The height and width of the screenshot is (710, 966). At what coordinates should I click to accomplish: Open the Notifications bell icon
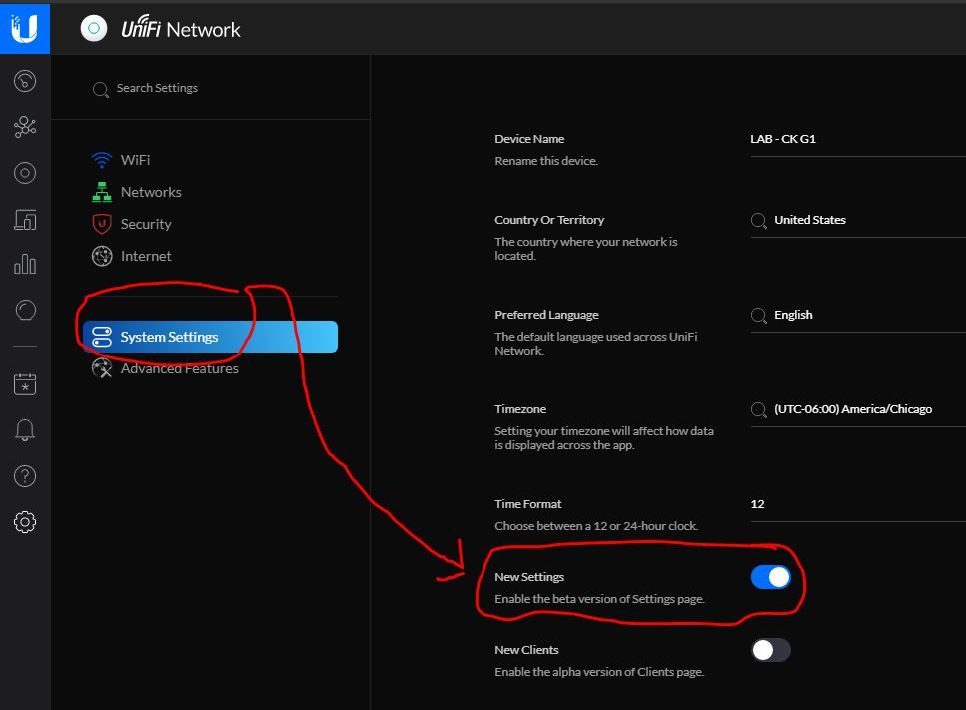[25, 430]
